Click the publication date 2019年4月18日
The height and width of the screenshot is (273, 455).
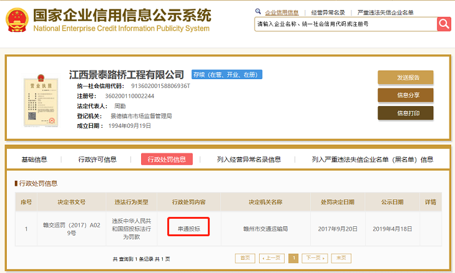click(x=393, y=229)
